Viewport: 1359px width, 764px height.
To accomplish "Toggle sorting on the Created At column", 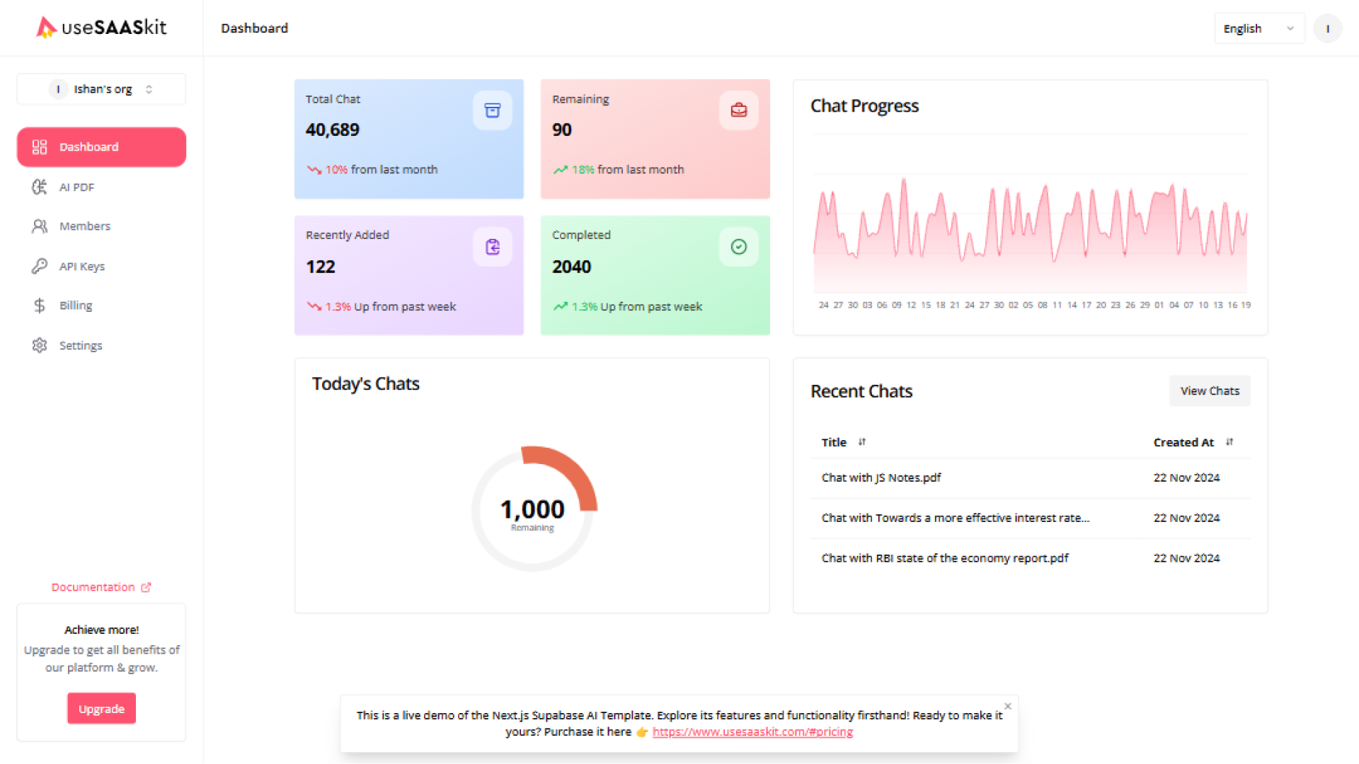I will coord(1229,441).
